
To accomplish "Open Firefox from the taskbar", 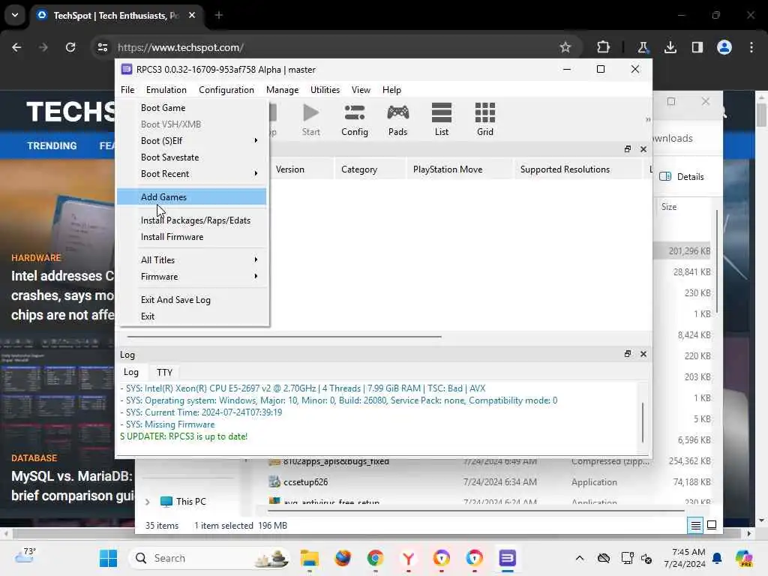I will pyautogui.click(x=343, y=558).
